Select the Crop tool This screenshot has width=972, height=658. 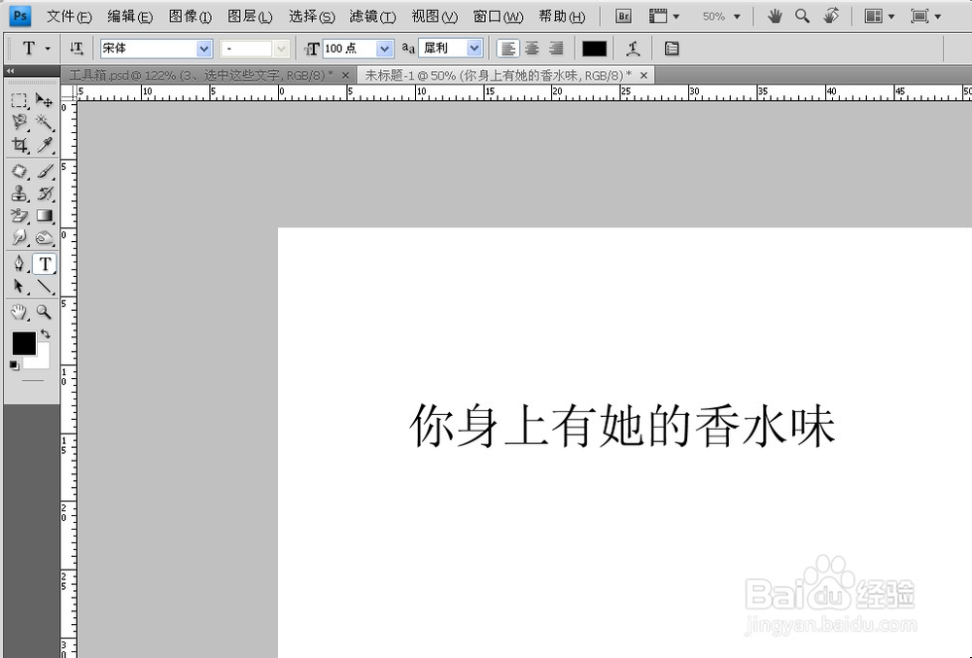click(x=19, y=145)
